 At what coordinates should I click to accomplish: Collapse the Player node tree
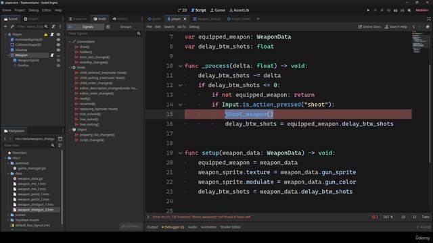5,34
